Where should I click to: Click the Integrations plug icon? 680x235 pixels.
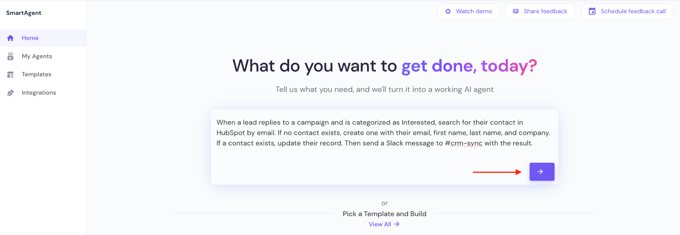11,93
